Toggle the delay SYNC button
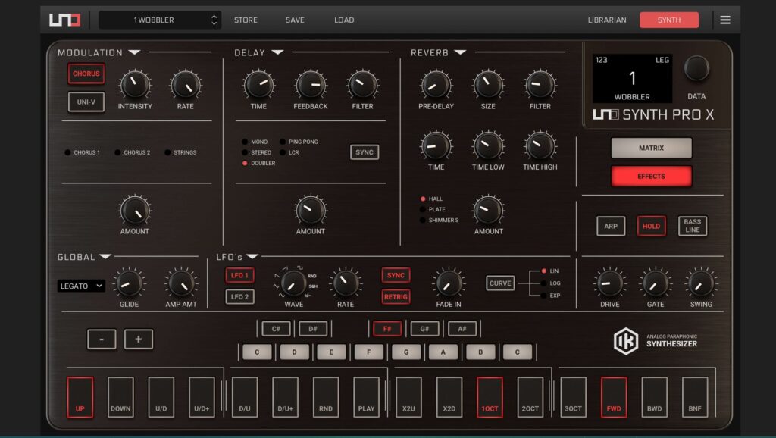Viewport: 776px width, 438px height. coord(365,152)
